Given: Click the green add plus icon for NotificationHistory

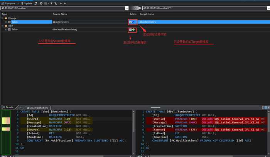Looking at the screenshot, I should coord(133,30).
